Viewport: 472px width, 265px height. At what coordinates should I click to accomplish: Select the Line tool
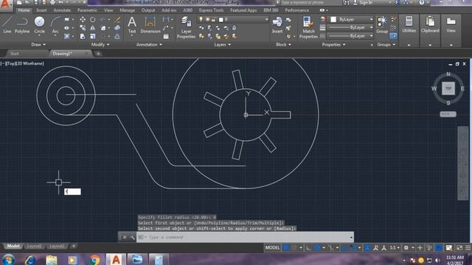tap(7, 24)
